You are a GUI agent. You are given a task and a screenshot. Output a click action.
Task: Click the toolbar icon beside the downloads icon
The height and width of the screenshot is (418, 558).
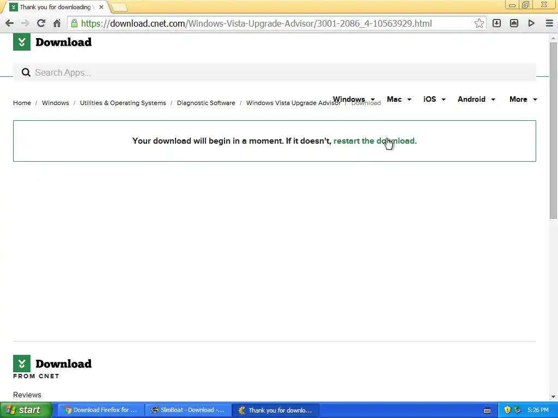click(514, 23)
